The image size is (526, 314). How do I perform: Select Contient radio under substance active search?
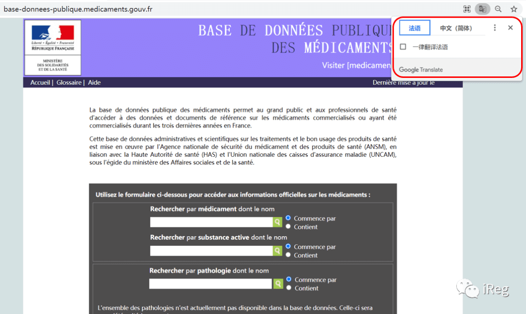288,255
